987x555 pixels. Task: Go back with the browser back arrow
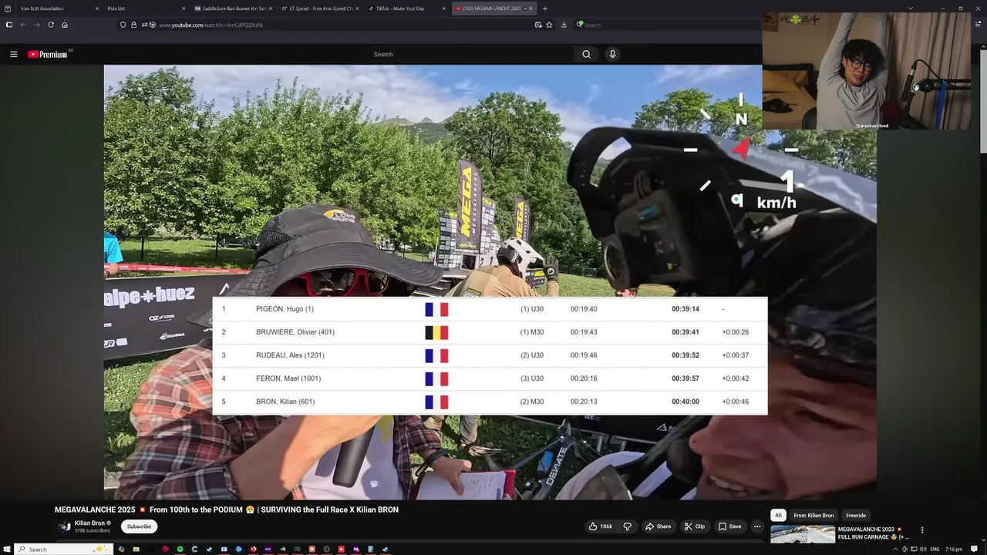22,25
